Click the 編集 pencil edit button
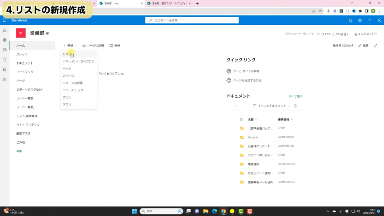Screen dimensions: 384x216 (363, 46)
